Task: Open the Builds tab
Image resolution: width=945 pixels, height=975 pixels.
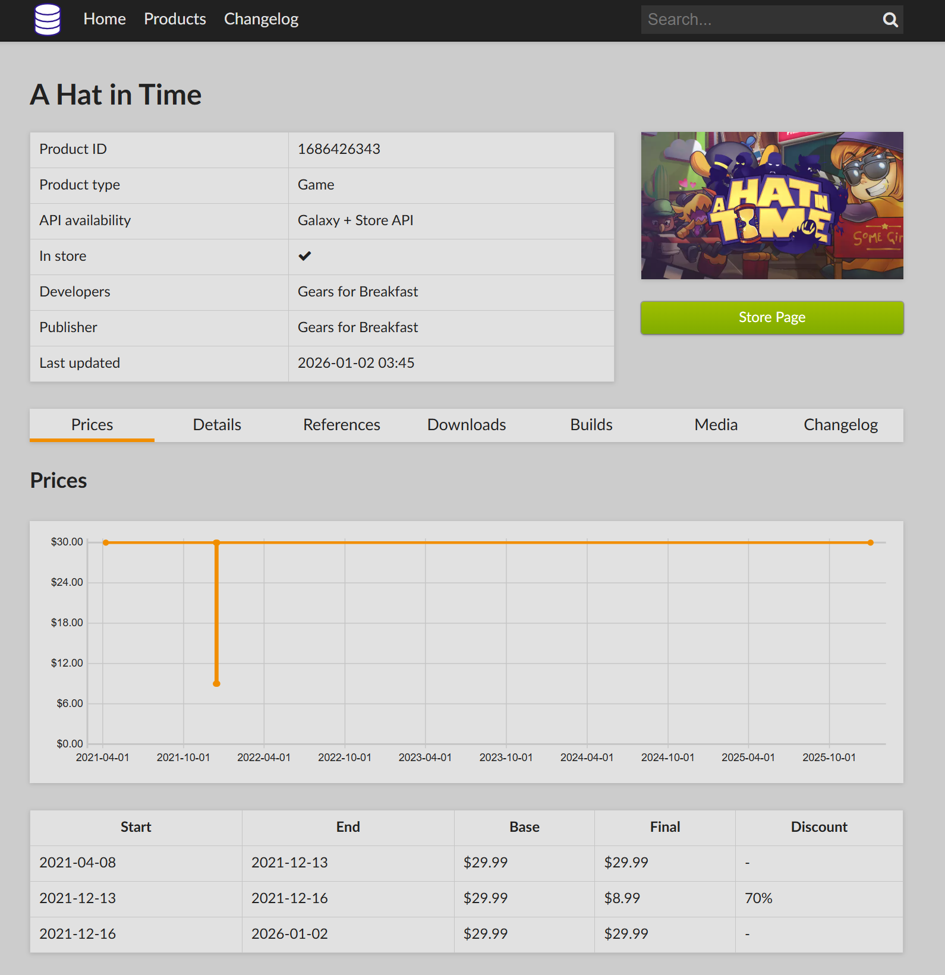Action: [591, 425]
